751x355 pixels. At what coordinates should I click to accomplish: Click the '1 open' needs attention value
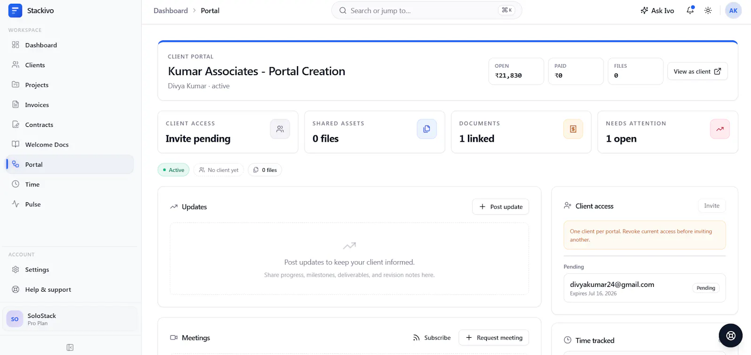pos(621,139)
